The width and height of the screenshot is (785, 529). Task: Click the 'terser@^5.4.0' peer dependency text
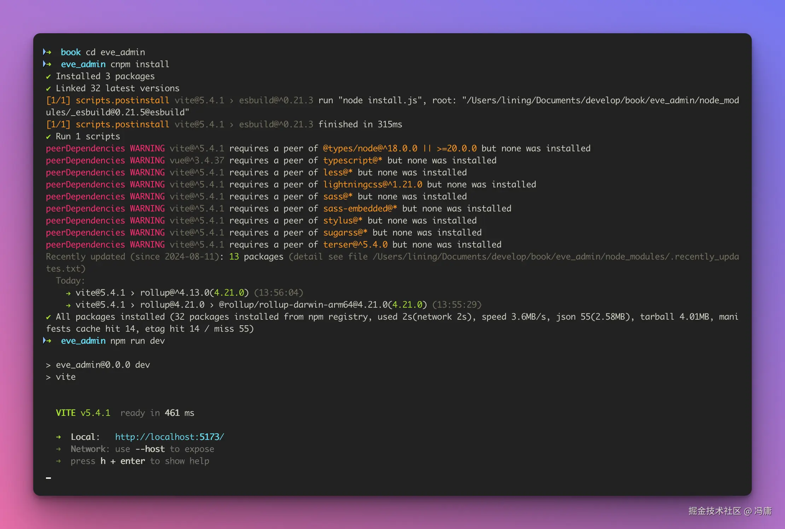(x=355, y=244)
